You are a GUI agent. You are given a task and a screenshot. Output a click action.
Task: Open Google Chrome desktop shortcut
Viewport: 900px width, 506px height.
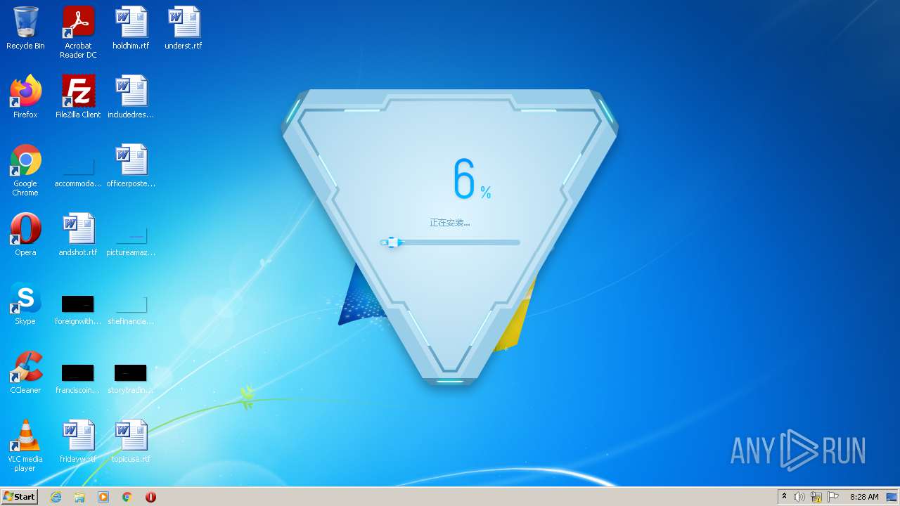point(25,170)
